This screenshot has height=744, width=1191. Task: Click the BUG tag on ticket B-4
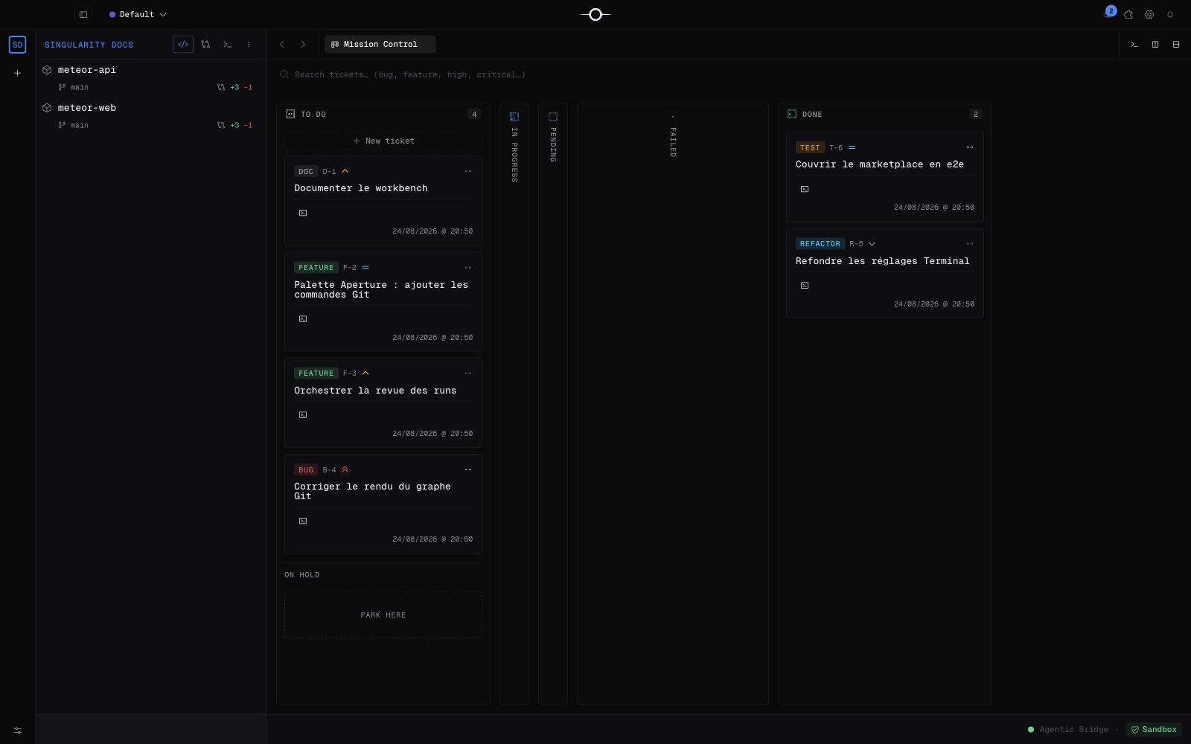pos(306,470)
